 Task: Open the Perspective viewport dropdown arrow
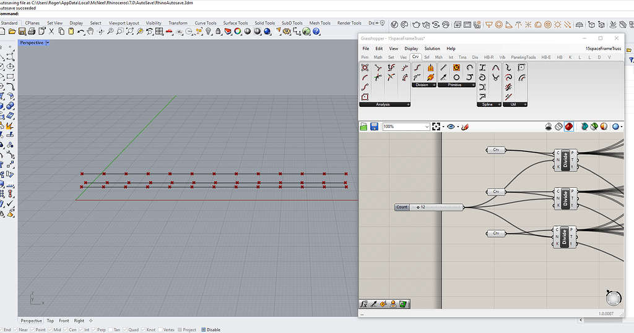pyautogui.click(x=48, y=43)
